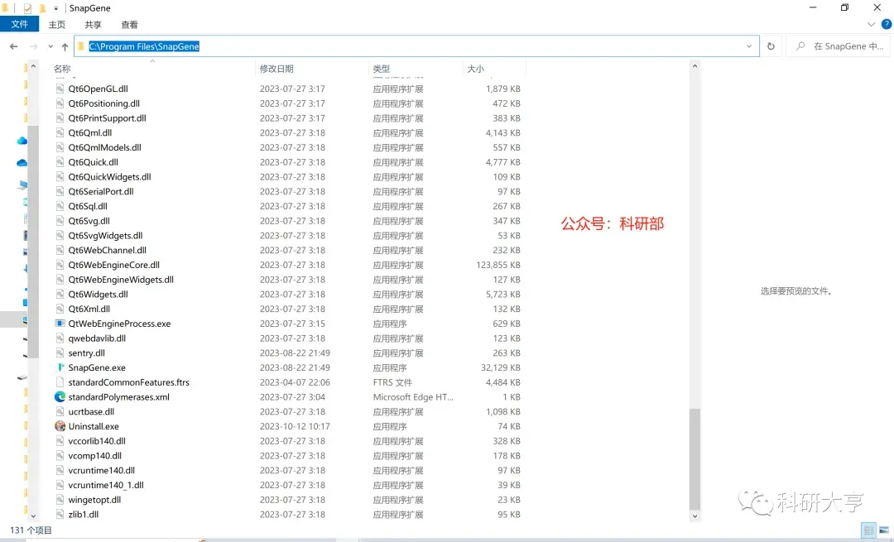This screenshot has height=542, width=894.
Task: Click the Back navigation arrow
Action: tap(14, 46)
